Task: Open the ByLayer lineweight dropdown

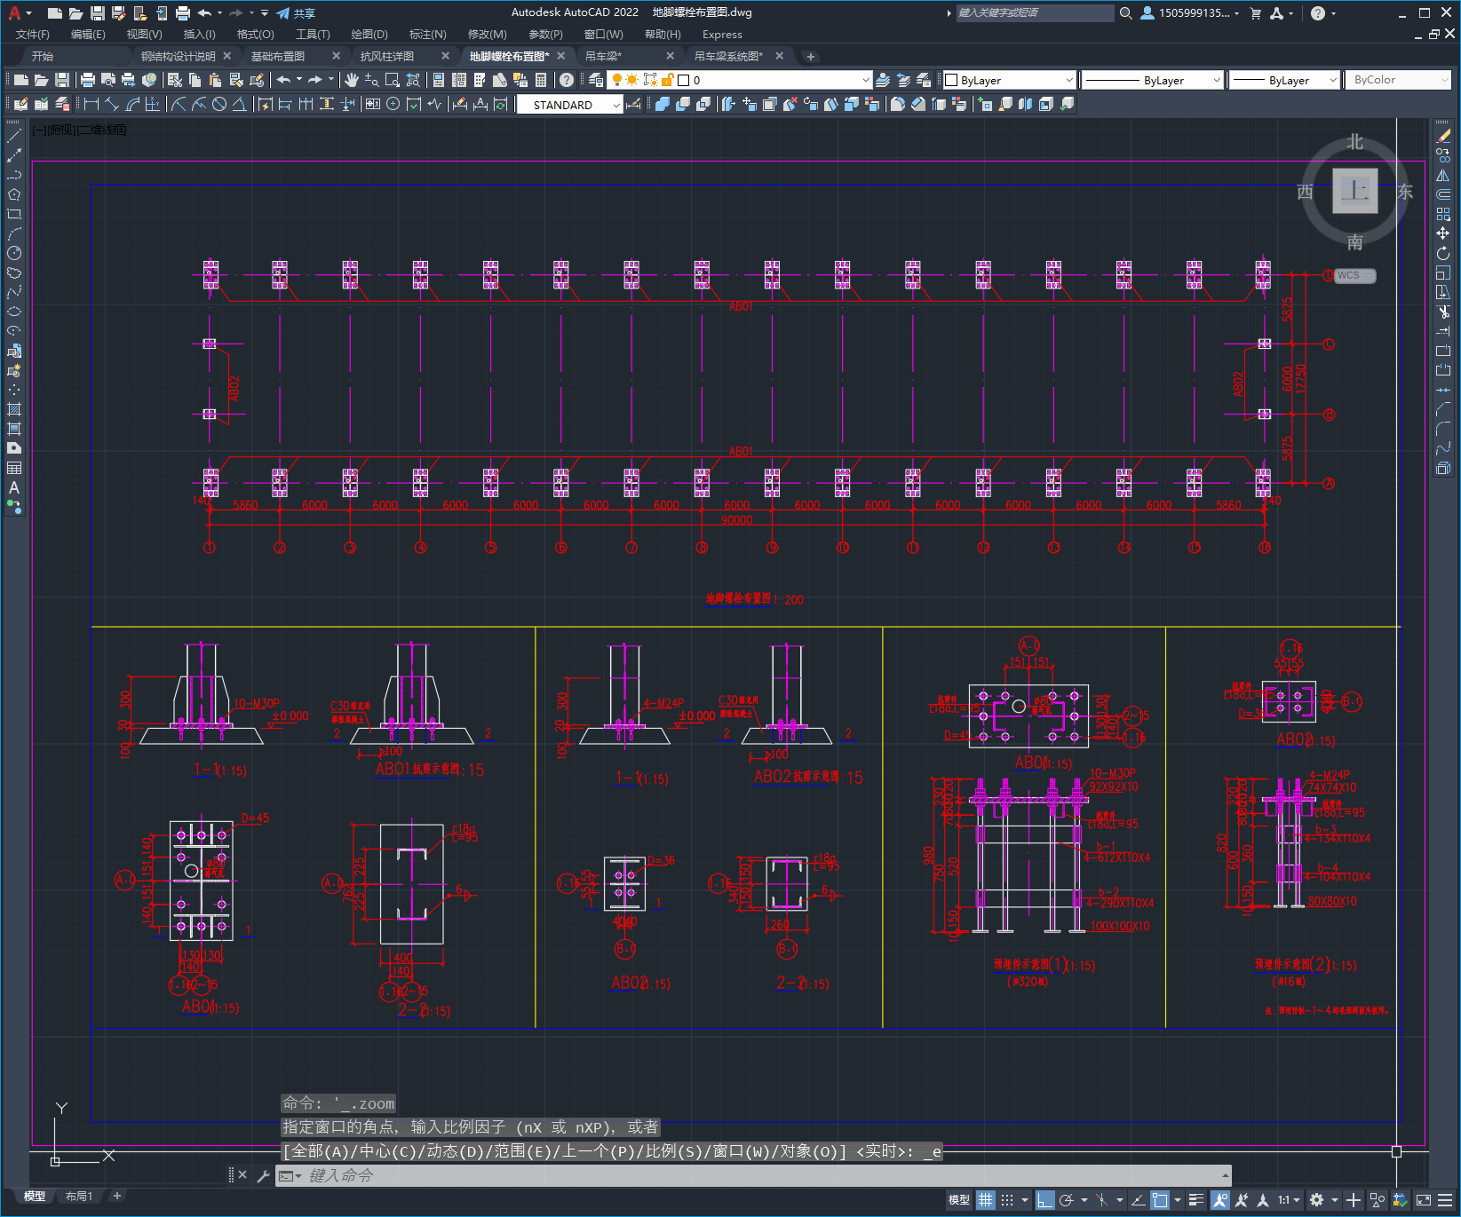Action: 1285,80
